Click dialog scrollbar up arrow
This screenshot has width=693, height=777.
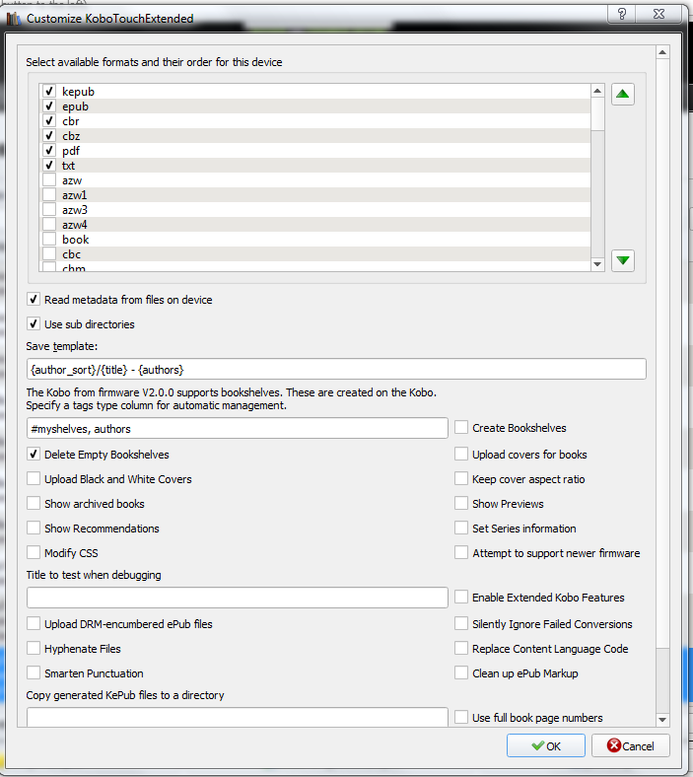tap(662, 52)
